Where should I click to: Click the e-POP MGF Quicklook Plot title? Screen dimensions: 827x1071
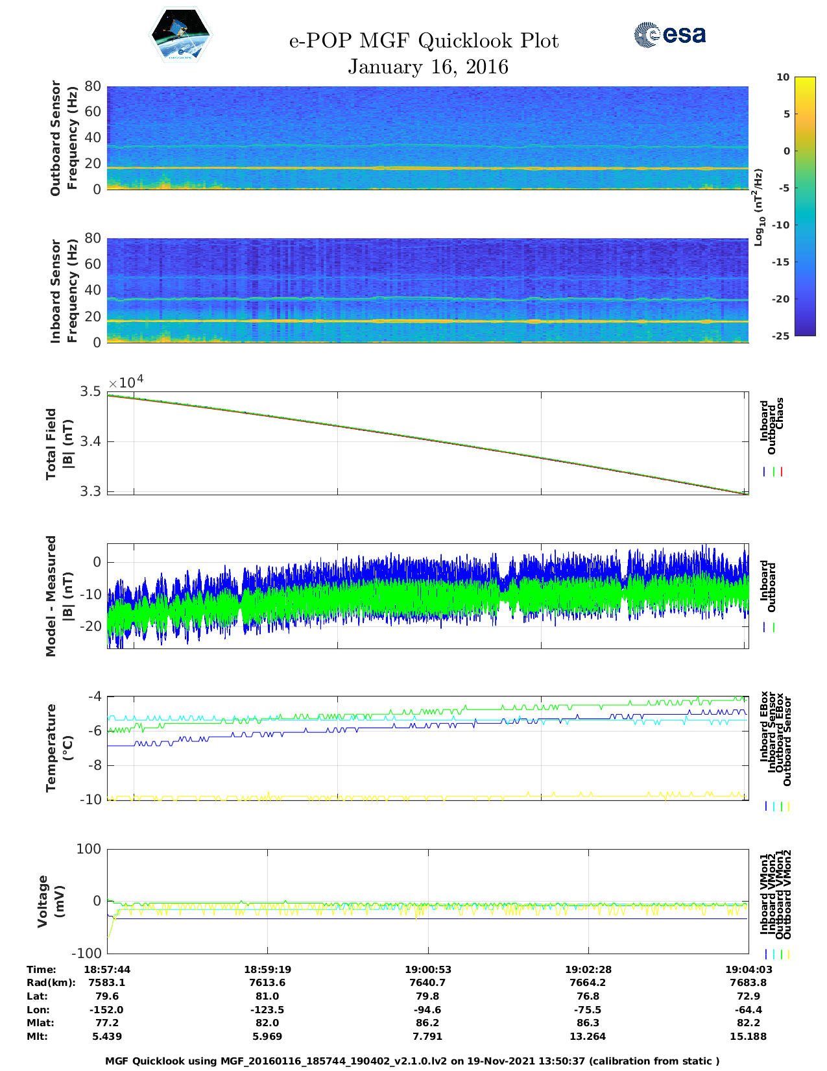(x=424, y=41)
